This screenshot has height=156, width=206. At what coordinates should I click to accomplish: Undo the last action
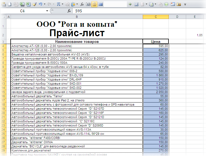point(41,4)
